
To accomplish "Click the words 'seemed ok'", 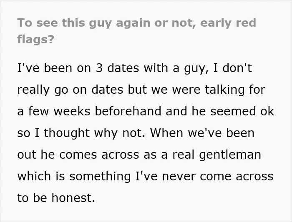I will (242, 111).
